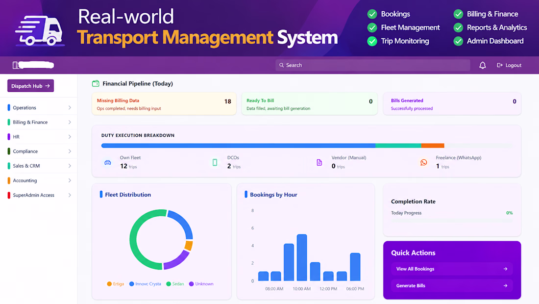Expand the HR chevron
Image resolution: width=539 pixels, height=304 pixels.
[x=70, y=137]
